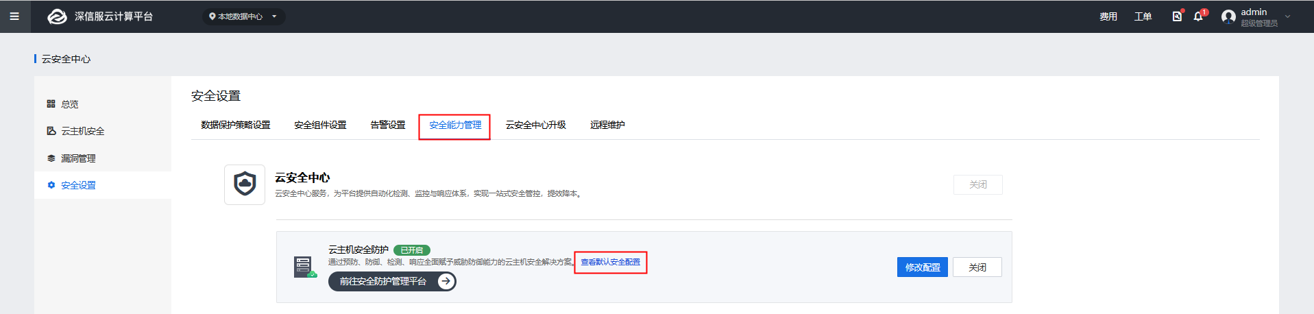Click the Sangfor cloud platform logo
This screenshot has height=314, width=1314.
point(57,16)
